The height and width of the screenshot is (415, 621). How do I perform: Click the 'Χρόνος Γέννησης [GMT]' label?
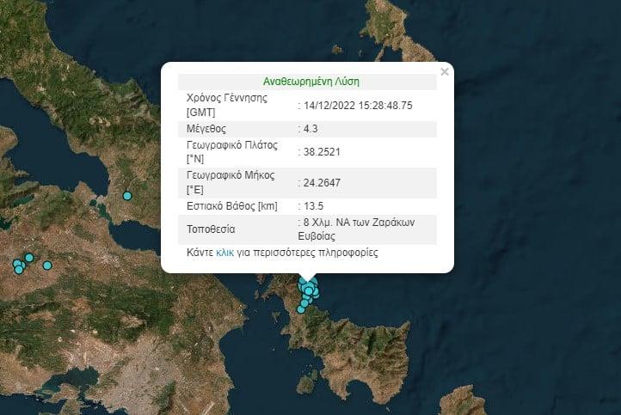[226, 105]
